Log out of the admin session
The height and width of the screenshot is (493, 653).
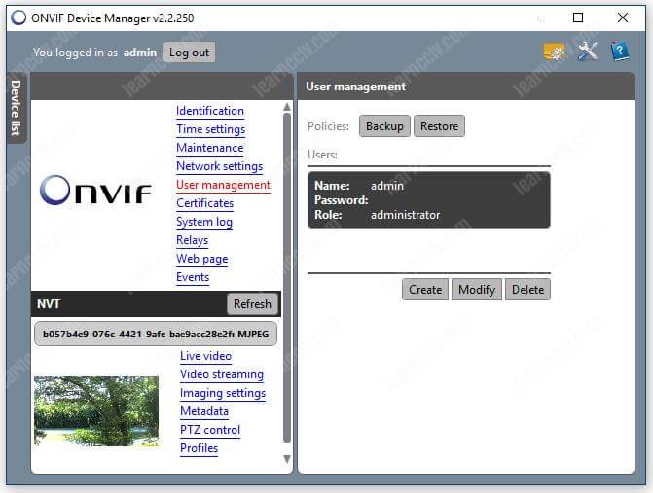point(189,53)
